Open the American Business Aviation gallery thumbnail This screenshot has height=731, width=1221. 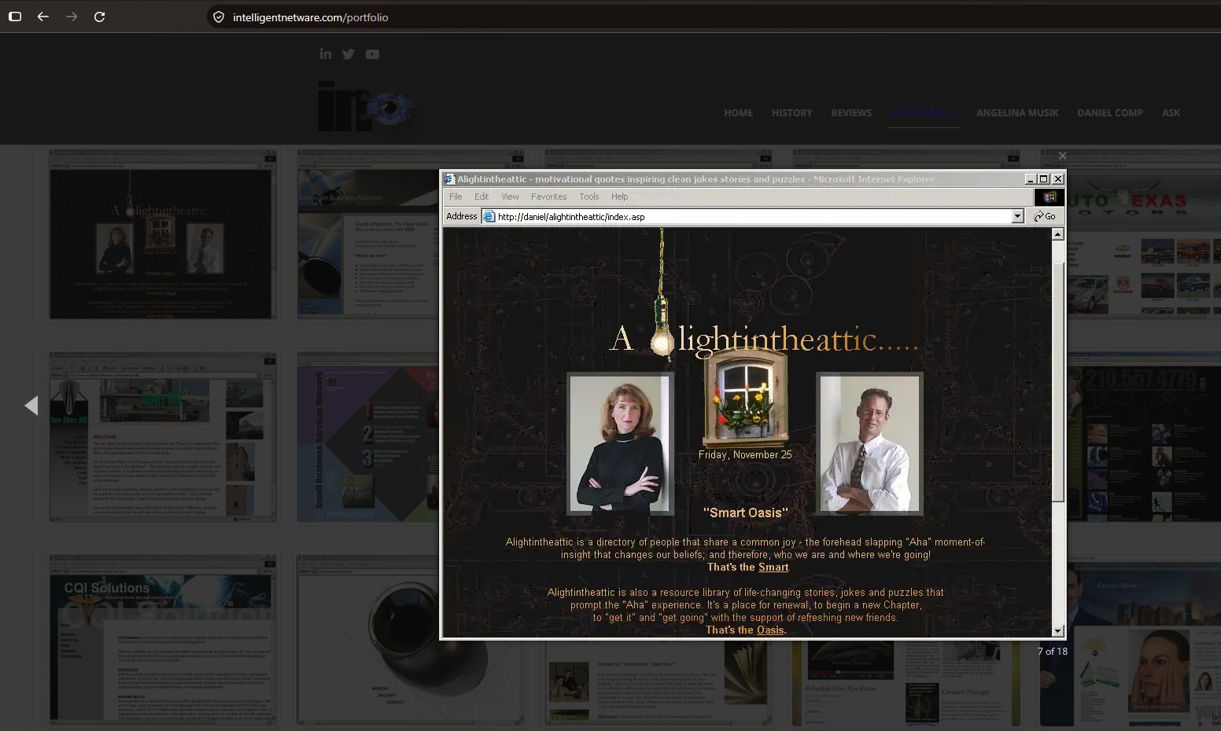tap(367, 234)
